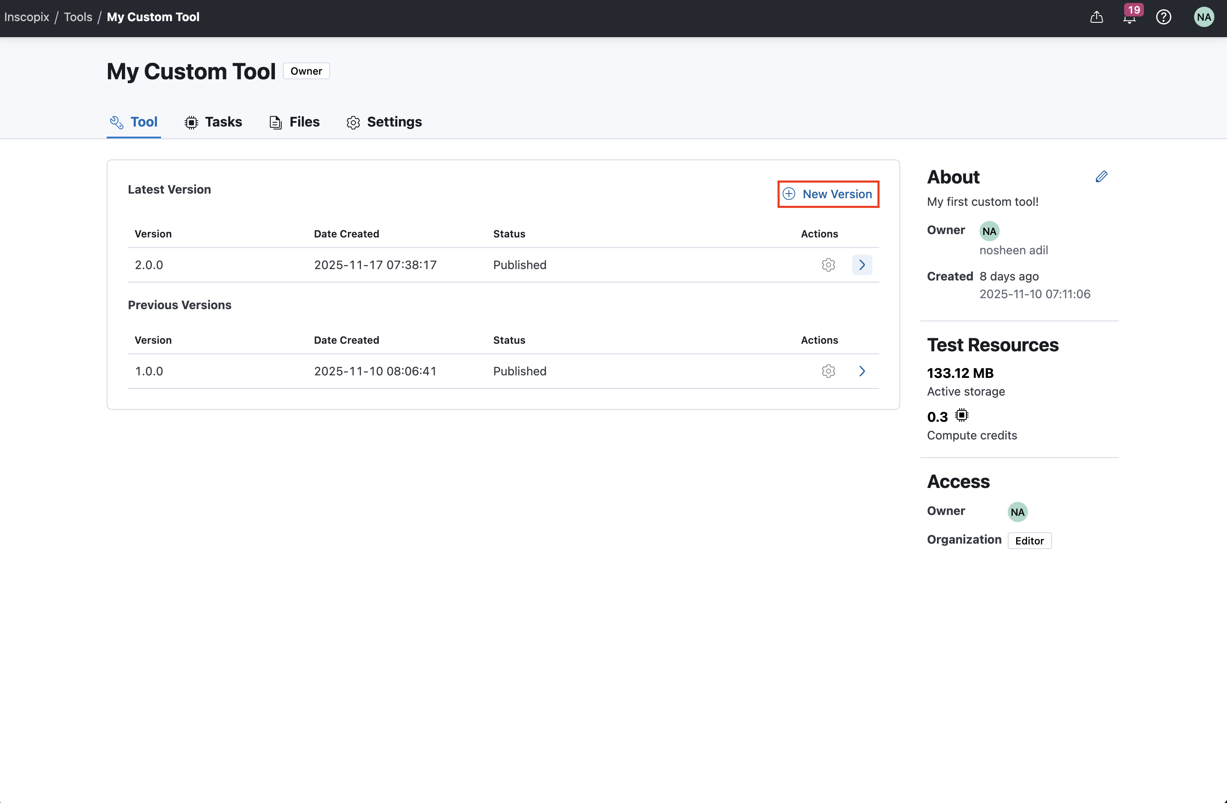Open settings gear for version 1.0.0
1227x803 pixels.
point(828,371)
